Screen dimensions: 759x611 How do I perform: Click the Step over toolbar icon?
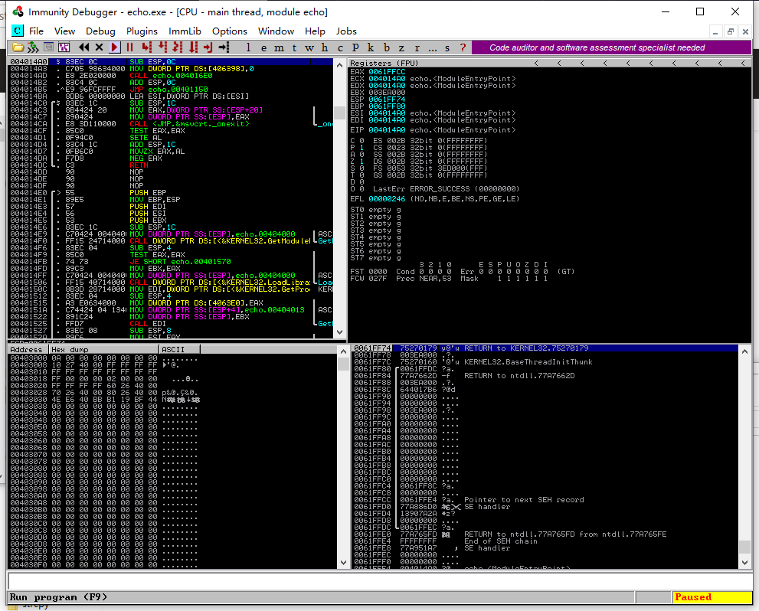point(162,47)
